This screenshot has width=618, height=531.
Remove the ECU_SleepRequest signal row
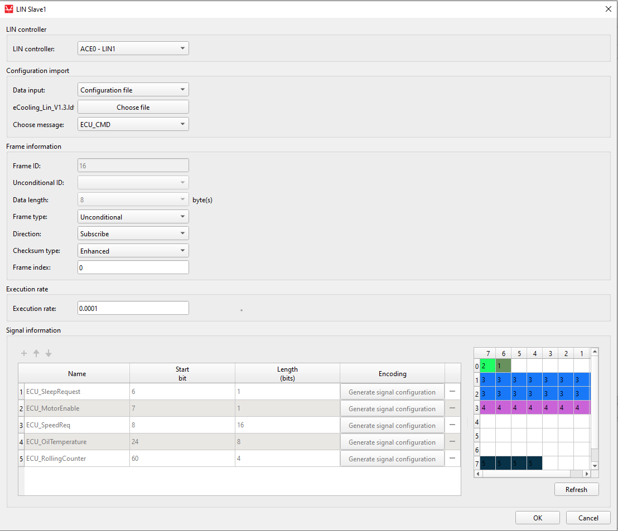point(452,392)
